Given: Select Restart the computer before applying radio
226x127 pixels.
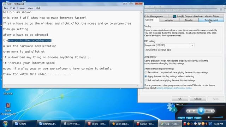Looking at the screenshot, I should (x=146, y=72).
